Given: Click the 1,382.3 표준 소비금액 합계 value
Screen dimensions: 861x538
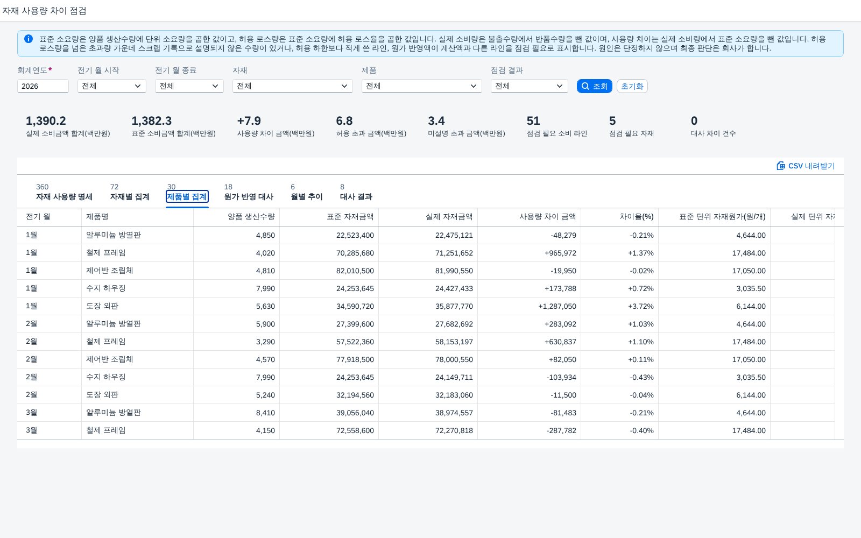Looking at the screenshot, I should pos(152,121).
